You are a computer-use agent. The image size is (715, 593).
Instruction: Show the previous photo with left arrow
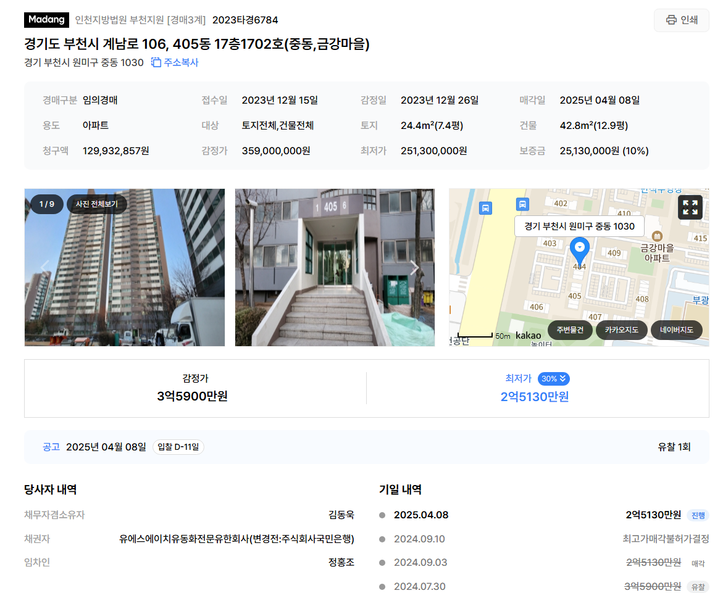click(x=44, y=267)
